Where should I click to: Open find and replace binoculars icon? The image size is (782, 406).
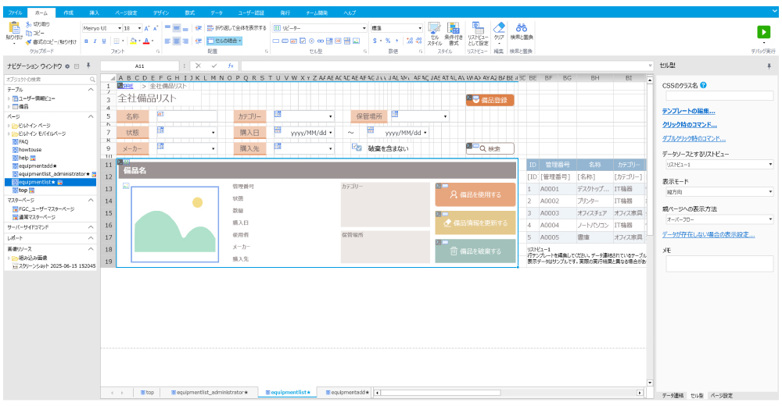point(521,28)
